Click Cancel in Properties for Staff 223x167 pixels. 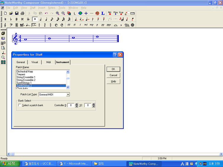click(113, 75)
